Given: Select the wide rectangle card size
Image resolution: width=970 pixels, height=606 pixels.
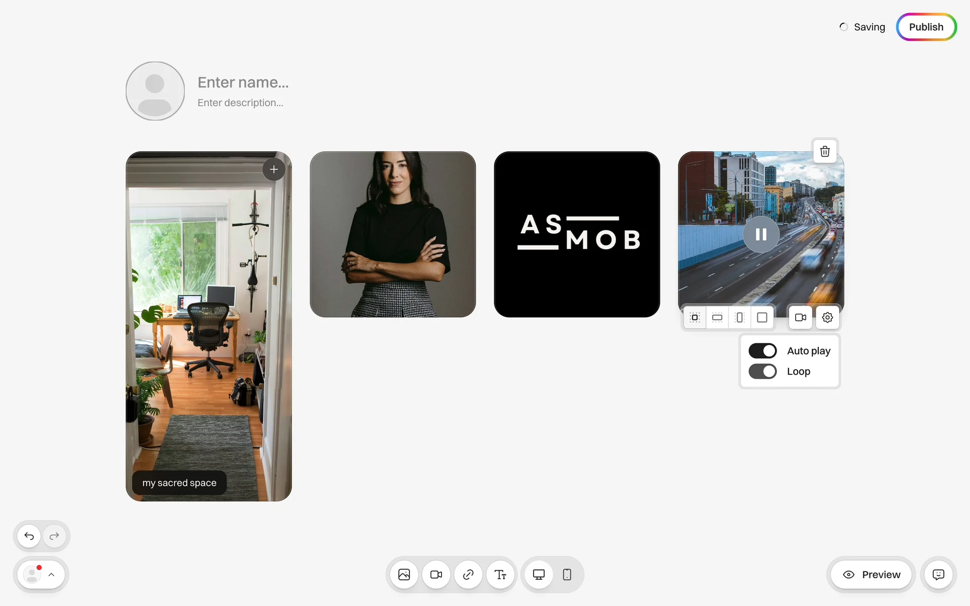Looking at the screenshot, I should (x=717, y=317).
